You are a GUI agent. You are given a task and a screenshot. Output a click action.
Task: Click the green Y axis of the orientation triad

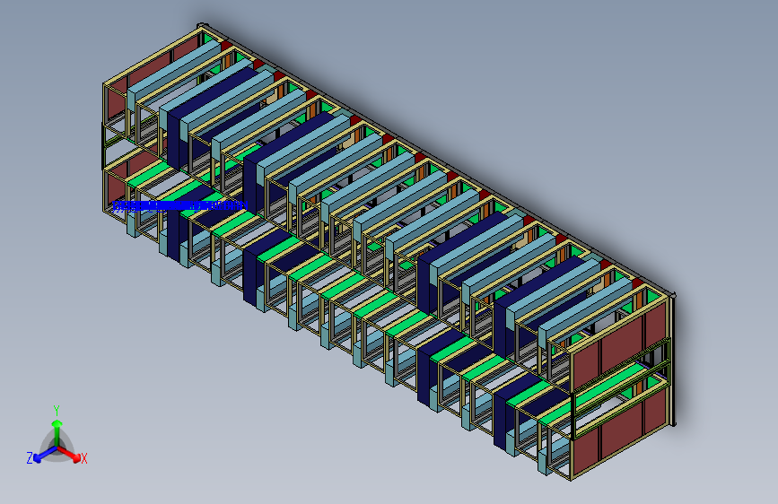click(x=57, y=432)
